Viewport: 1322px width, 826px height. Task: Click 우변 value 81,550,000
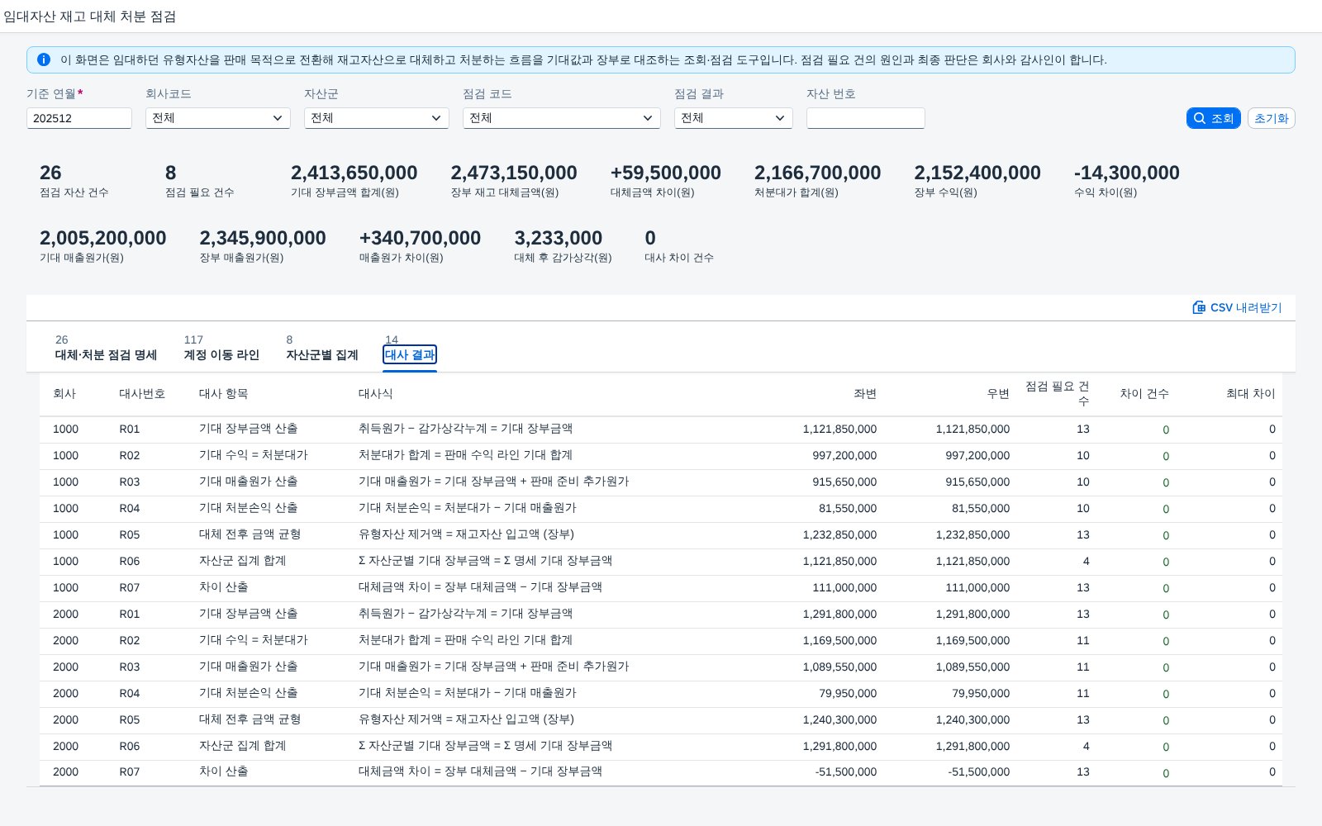981,508
